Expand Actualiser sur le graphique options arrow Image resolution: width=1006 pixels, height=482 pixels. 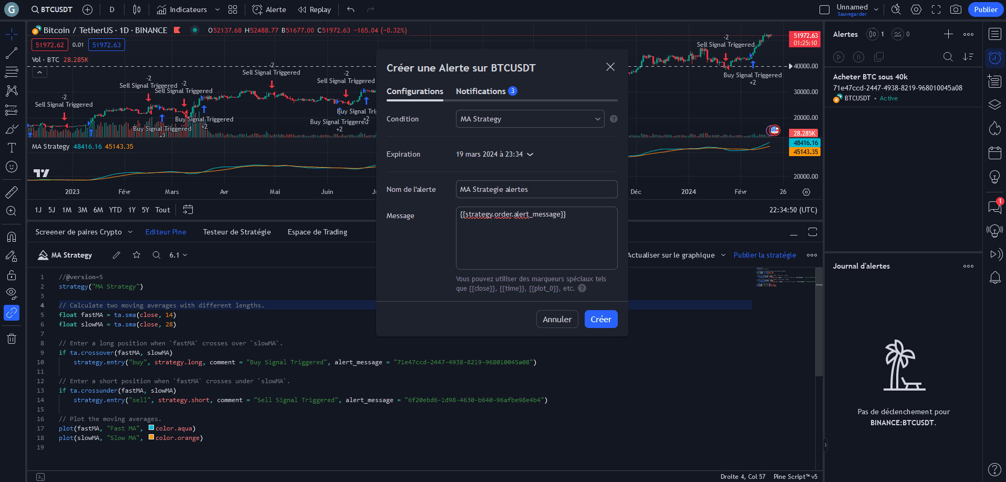pos(723,255)
